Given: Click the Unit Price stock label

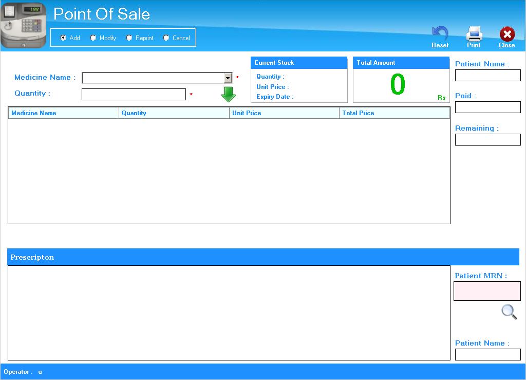Looking at the screenshot, I should click(x=272, y=86).
